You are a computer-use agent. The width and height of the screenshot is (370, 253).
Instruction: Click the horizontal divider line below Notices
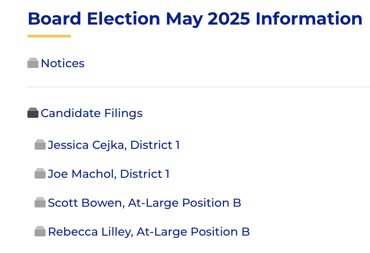coord(198,87)
